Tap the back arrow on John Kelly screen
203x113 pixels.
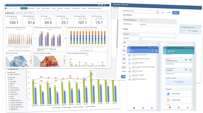[166, 52]
